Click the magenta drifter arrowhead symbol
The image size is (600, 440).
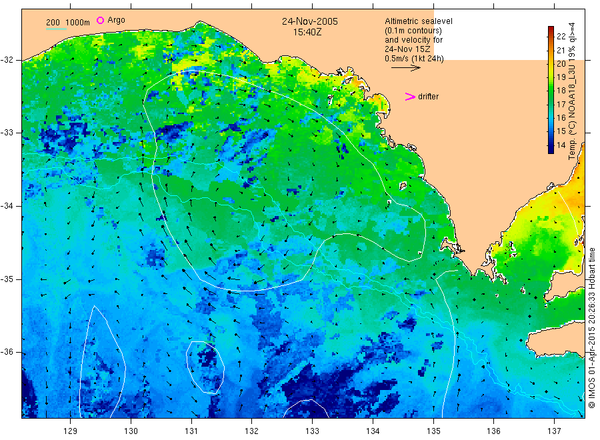(410, 97)
